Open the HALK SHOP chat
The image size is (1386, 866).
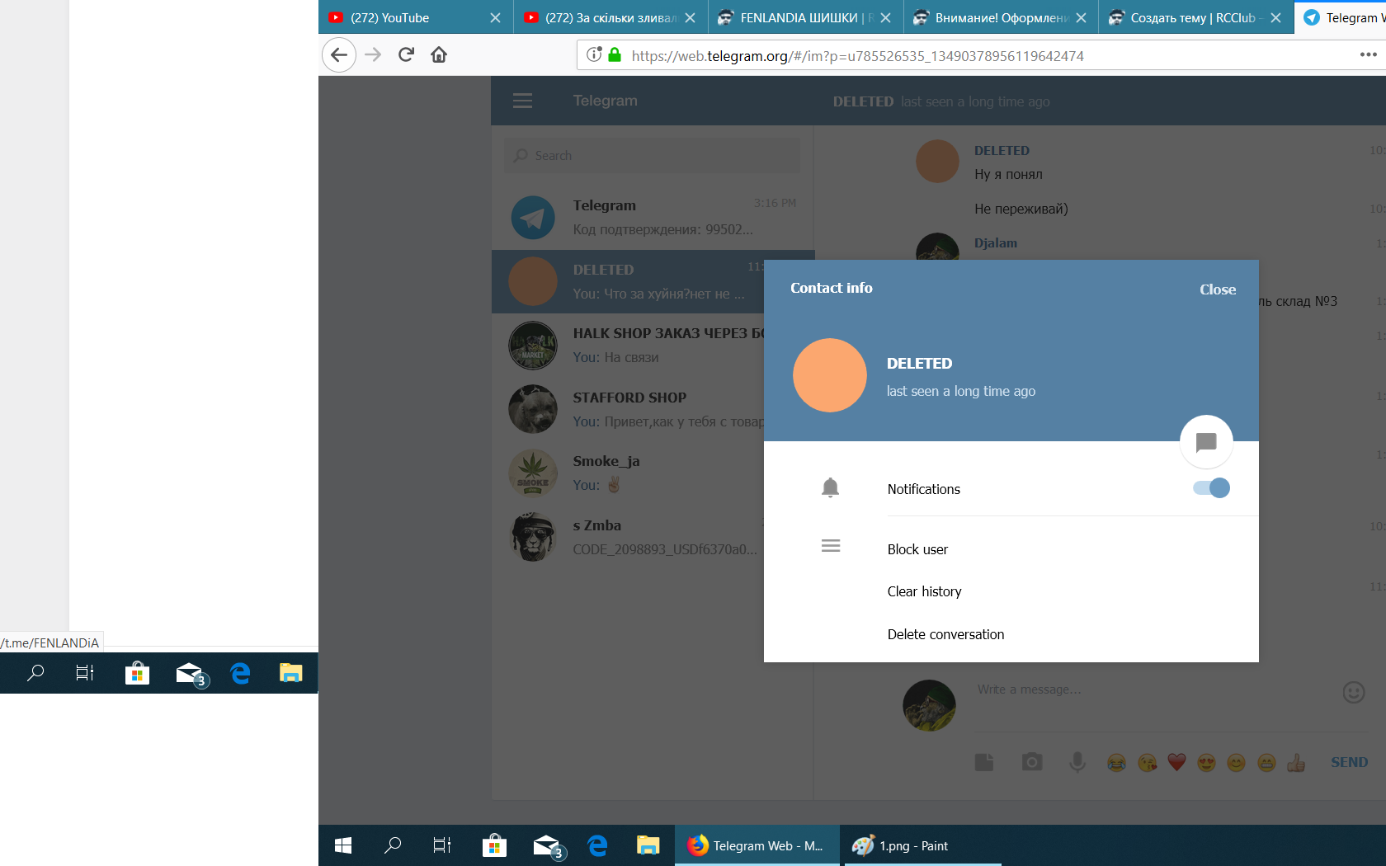pyautogui.click(x=628, y=346)
